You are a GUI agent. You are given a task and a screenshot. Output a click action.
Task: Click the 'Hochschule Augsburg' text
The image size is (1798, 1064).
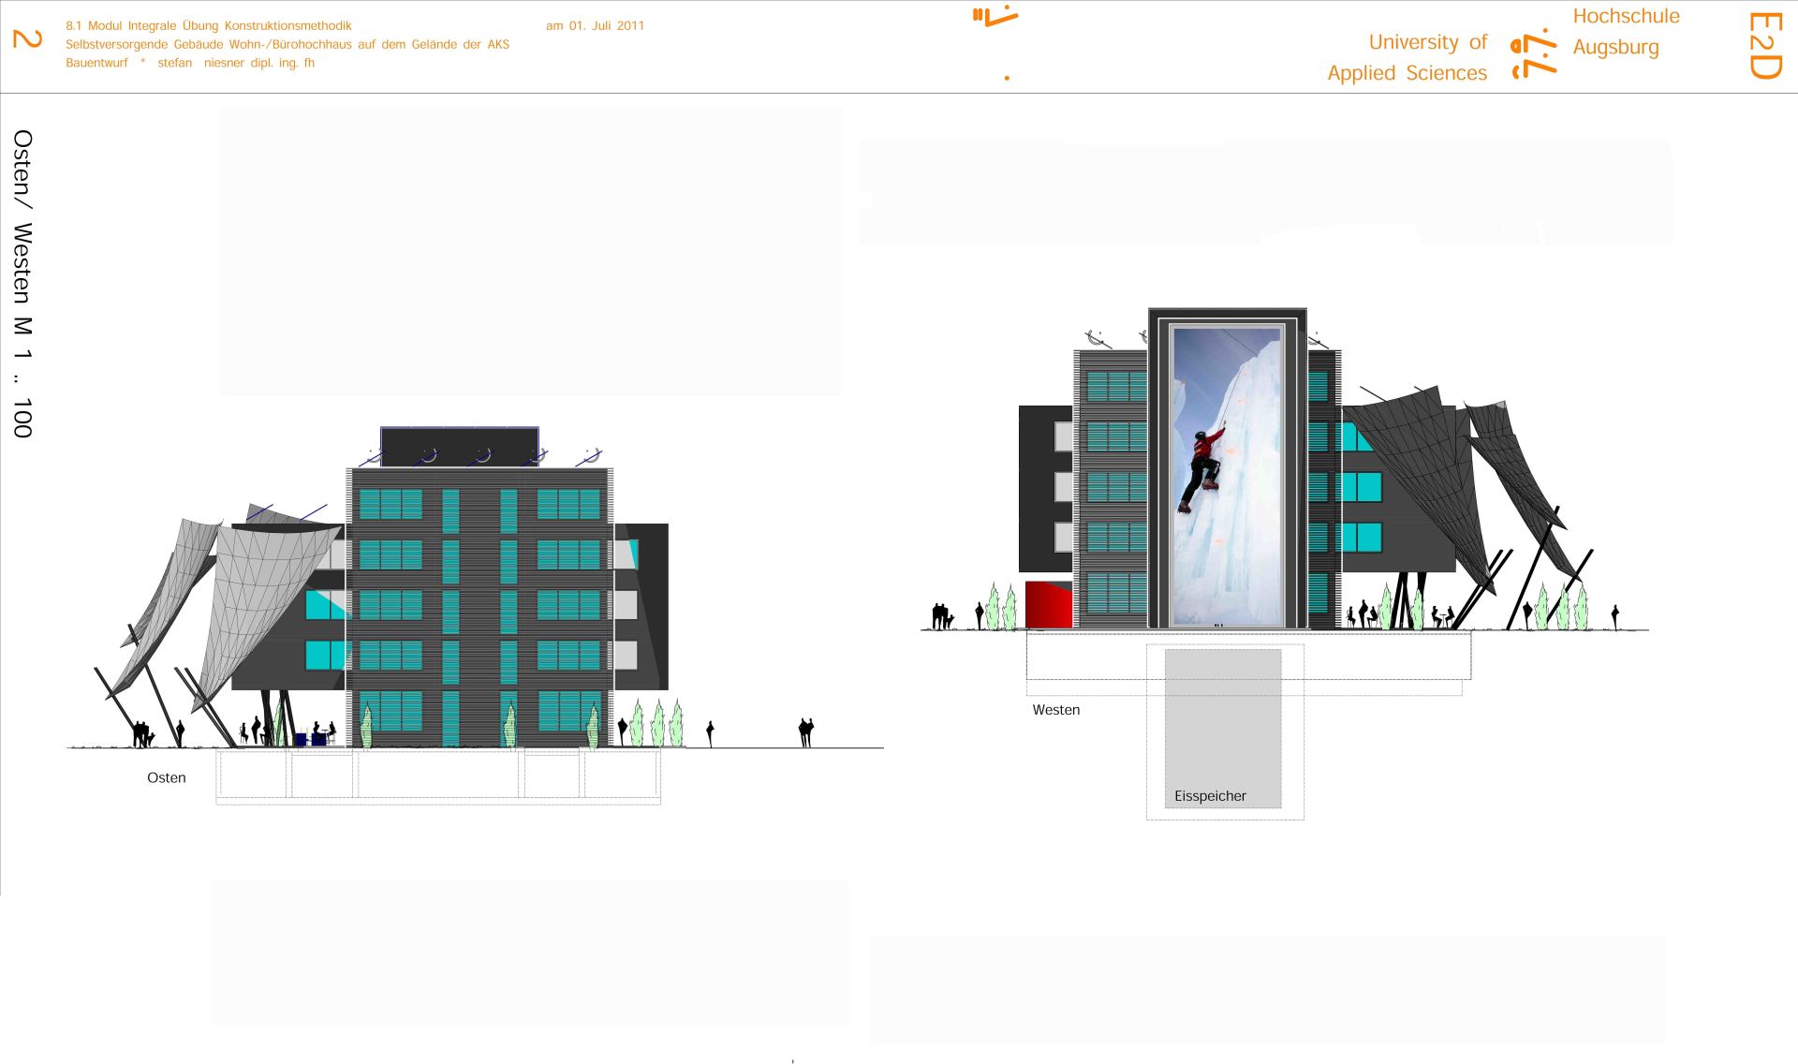click(x=1626, y=31)
